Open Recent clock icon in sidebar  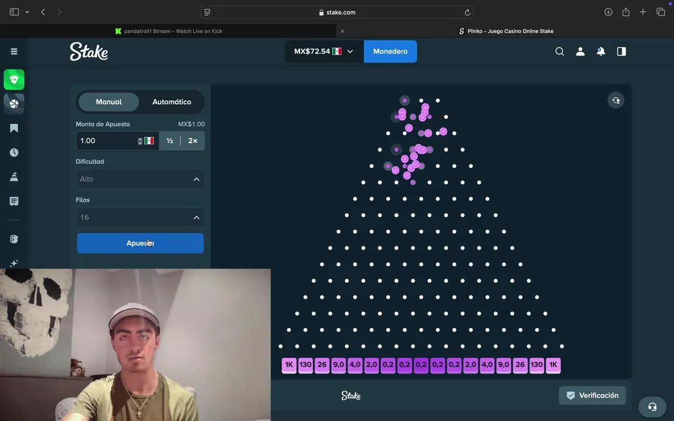coord(14,153)
